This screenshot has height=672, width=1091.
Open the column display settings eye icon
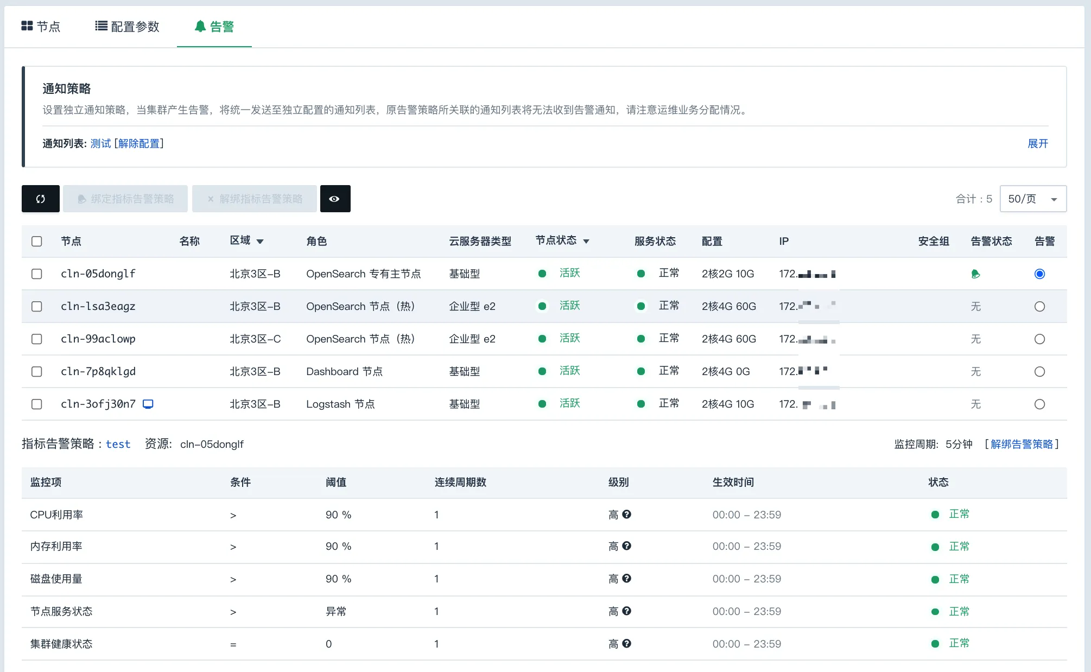pyautogui.click(x=335, y=199)
